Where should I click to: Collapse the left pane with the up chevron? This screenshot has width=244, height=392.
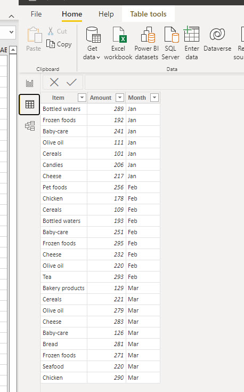pos(11,17)
